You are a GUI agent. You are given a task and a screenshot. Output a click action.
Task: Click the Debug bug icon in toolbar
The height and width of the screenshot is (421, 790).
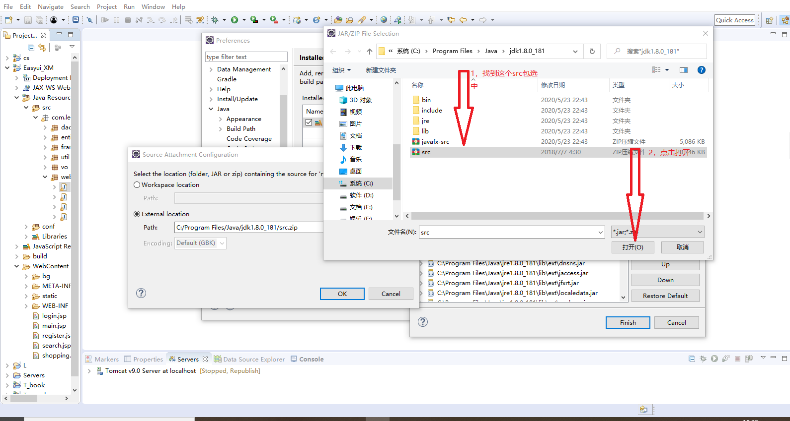point(215,20)
